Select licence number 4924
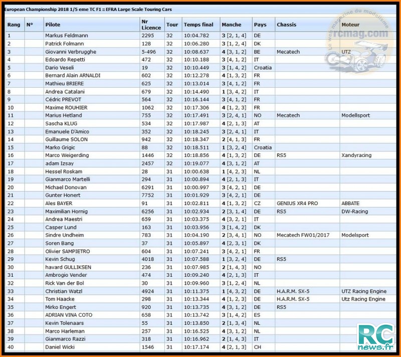Viewport: 401px width, 357px height. point(147,291)
